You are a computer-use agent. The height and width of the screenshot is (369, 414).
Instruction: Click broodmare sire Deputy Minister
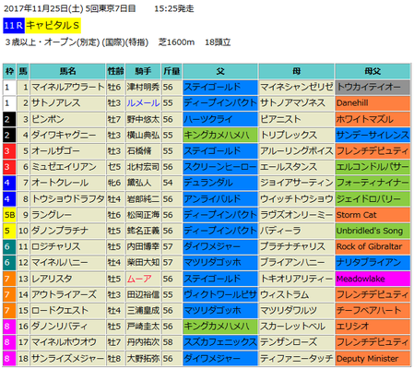click(x=373, y=359)
